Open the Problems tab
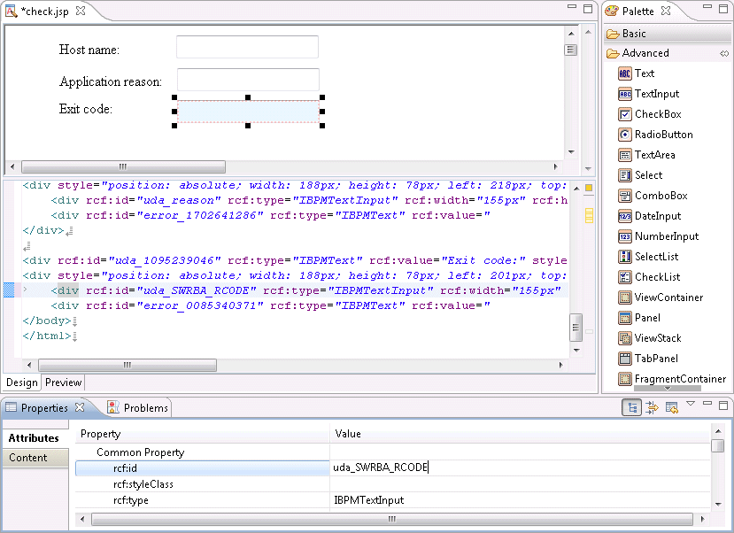 pyautogui.click(x=137, y=407)
